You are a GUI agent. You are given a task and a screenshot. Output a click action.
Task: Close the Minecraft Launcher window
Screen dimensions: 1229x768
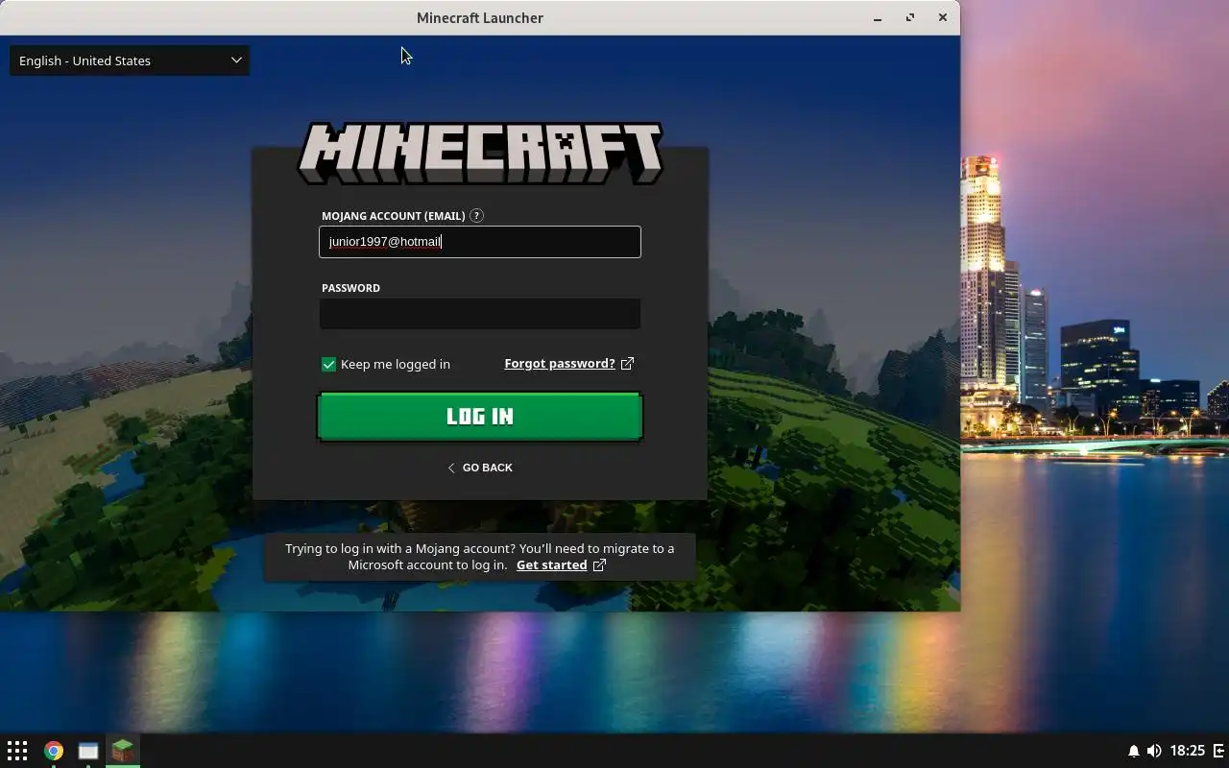click(x=943, y=17)
